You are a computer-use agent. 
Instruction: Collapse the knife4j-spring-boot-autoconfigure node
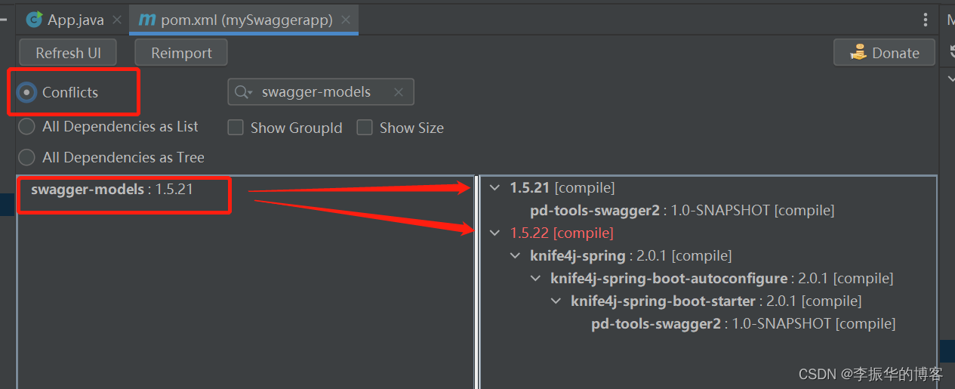tap(535, 278)
